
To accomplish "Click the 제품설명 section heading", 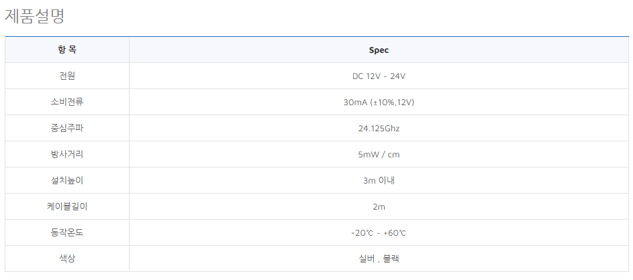I will (35, 16).
